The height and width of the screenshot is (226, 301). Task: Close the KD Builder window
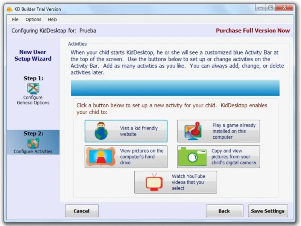(x=284, y=8)
